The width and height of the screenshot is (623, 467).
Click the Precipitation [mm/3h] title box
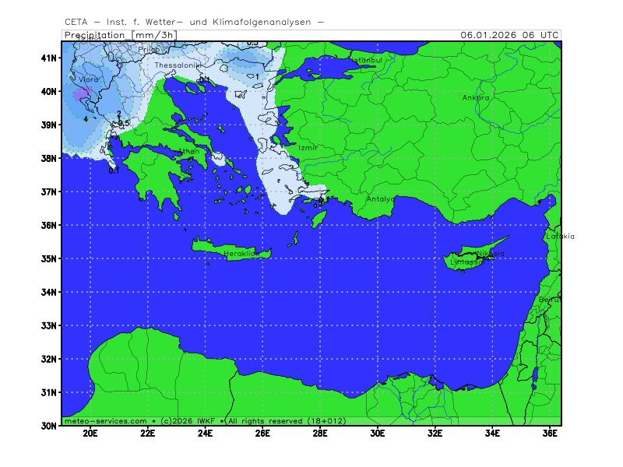pyautogui.click(x=121, y=35)
